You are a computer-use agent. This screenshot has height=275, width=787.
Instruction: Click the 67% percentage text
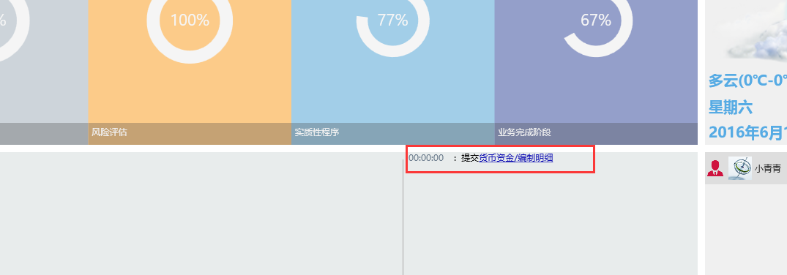pyautogui.click(x=596, y=20)
